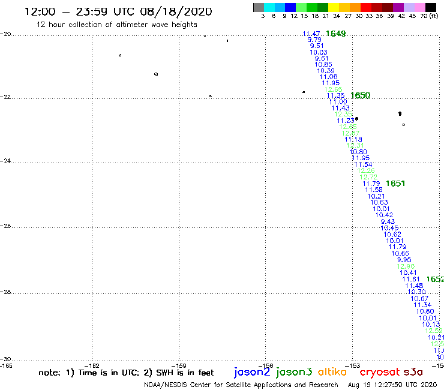The image size is (444, 390).
Task: Select the wave height reading 10.03
Action: (x=319, y=52)
